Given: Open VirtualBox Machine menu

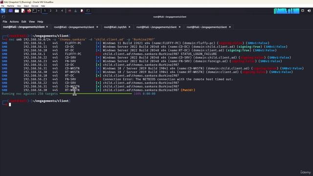Looking at the screenshot, I should [x=11, y=6].
